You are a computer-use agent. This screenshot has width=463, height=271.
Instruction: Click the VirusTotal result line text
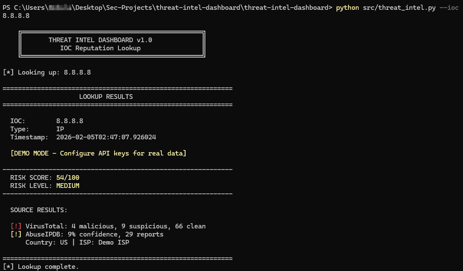coord(115,226)
